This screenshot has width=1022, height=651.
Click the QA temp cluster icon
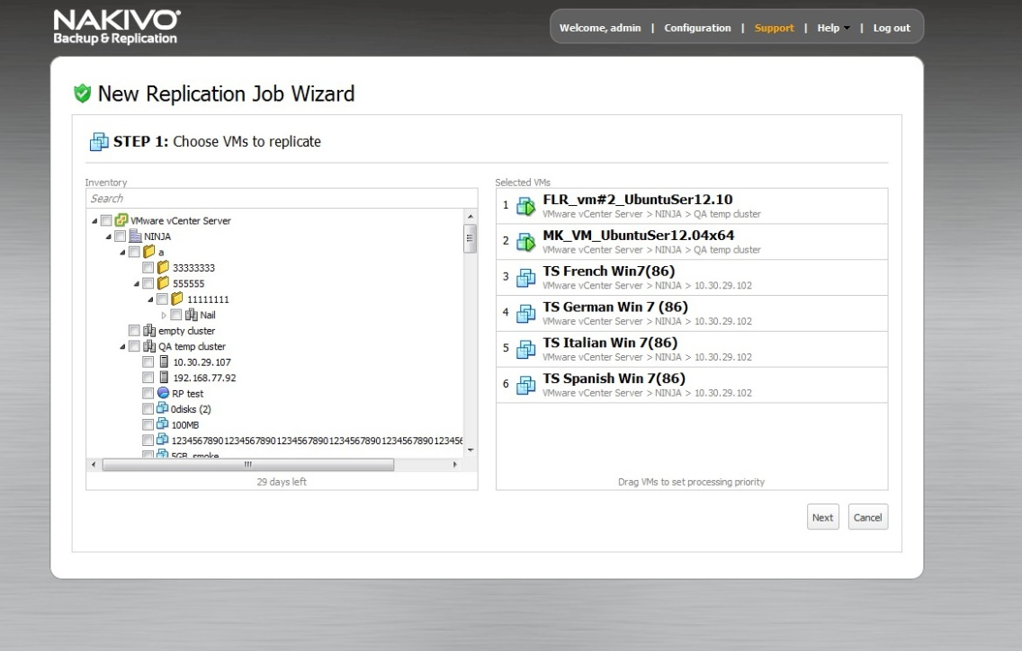pyautogui.click(x=149, y=346)
